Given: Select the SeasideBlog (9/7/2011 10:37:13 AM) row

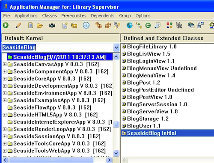Looking at the screenshot, I should (x=60, y=57).
